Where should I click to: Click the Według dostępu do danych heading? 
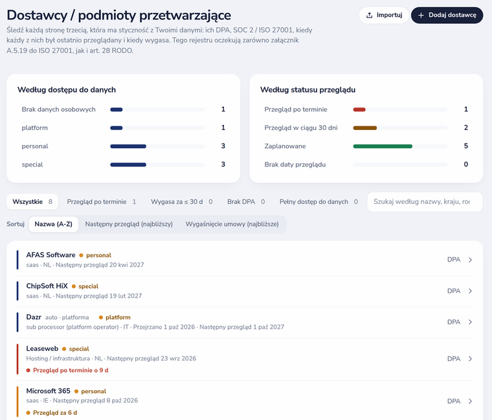[67, 90]
